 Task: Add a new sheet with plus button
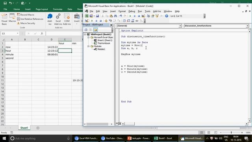point(38,128)
